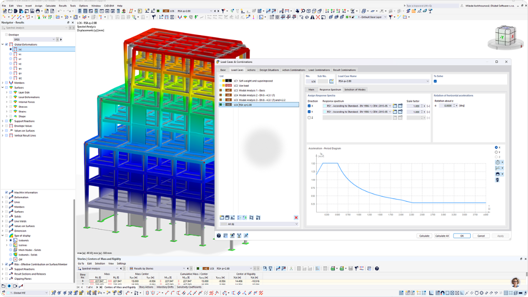This screenshot has height=297, width=528.
Task: Click the black G category swatch of LC1
Action: [x=228, y=81]
